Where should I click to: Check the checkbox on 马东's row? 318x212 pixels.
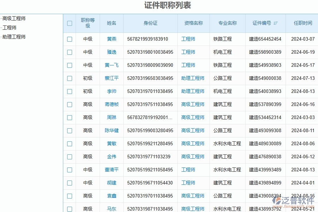69,209
